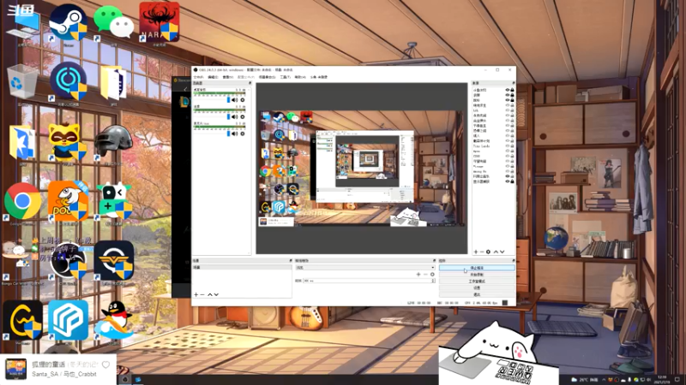Open WeChat desktop shortcut

pos(114,23)
